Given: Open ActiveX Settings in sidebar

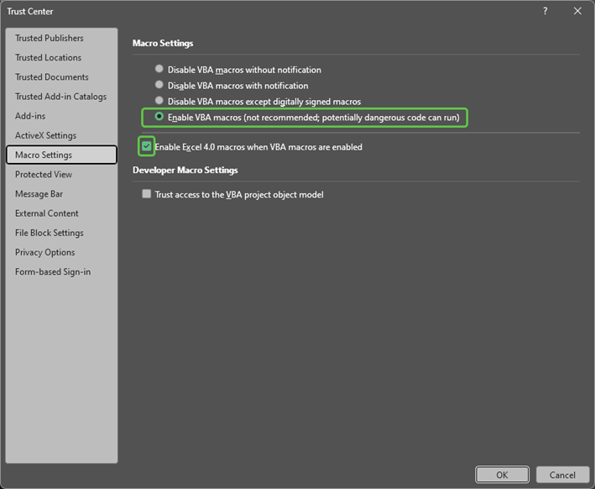Looking at the screenshot, I should click(x=45, y=135).
